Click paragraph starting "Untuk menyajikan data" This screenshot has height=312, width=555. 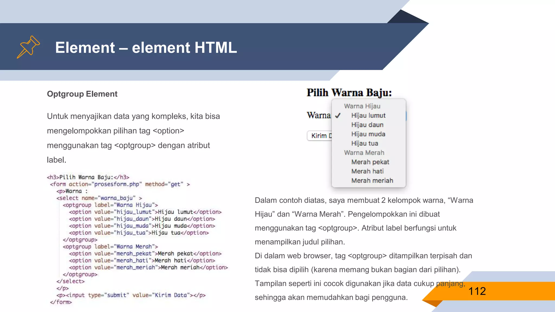(x=133, y=138)
